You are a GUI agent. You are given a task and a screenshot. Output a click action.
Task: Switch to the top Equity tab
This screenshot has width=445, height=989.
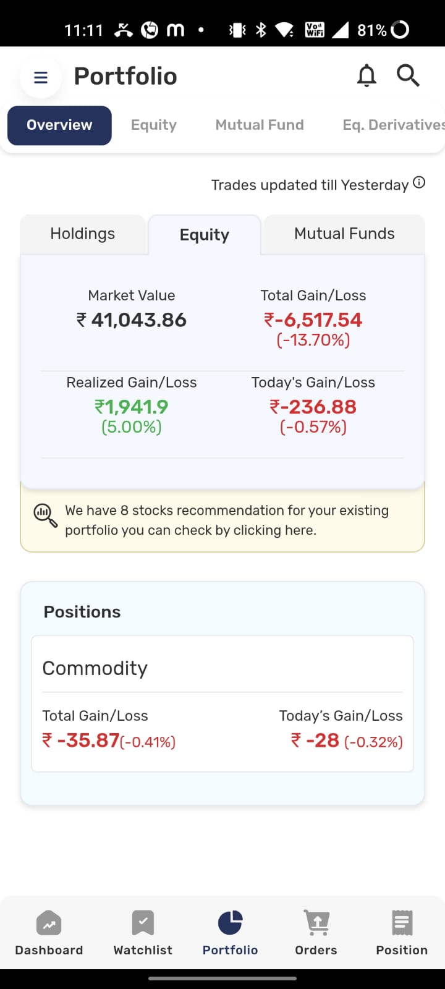click(x=154, y=125)
